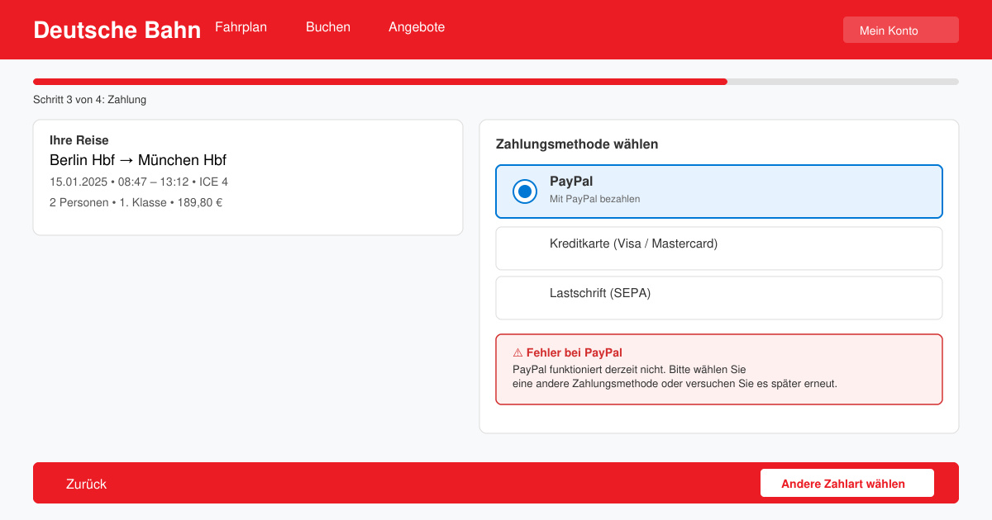Viewport: 992px width, 520px height.
Task: Open the Angebote menu item
Action: click(x=417, y=27)
